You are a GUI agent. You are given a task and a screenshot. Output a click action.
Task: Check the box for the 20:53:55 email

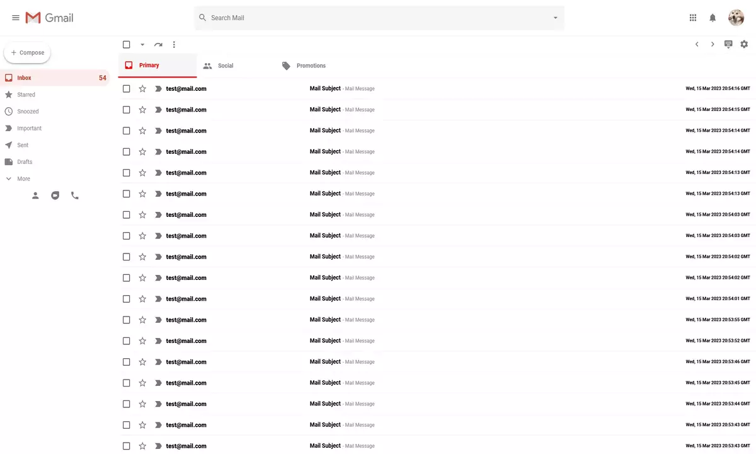[127, 320]
